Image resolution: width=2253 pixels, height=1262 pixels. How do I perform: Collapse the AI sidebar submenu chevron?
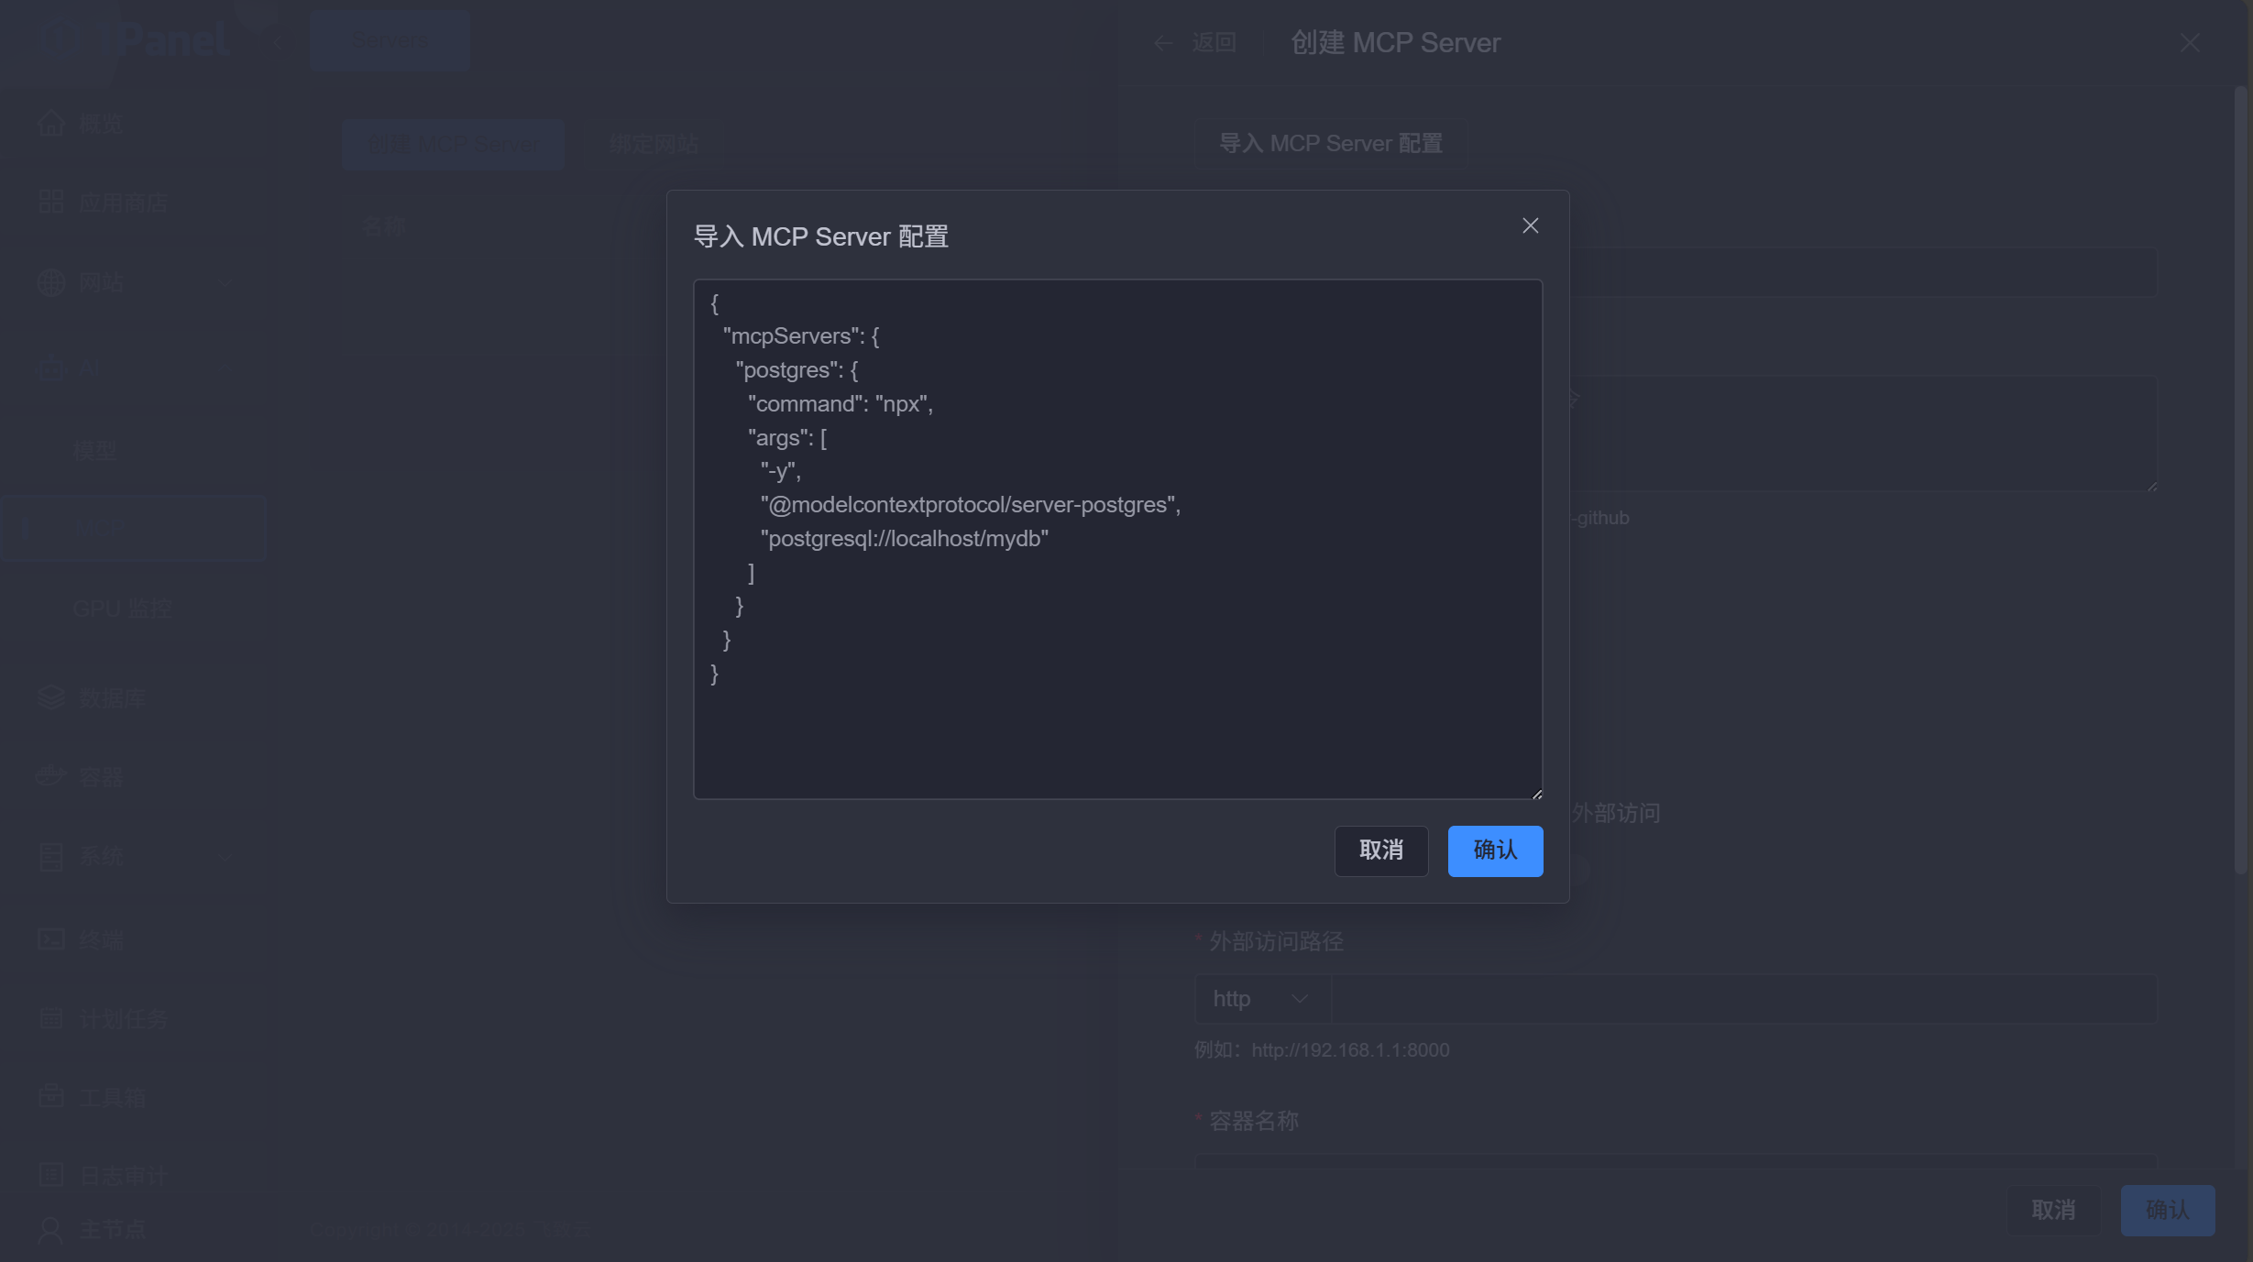(225, 368)
